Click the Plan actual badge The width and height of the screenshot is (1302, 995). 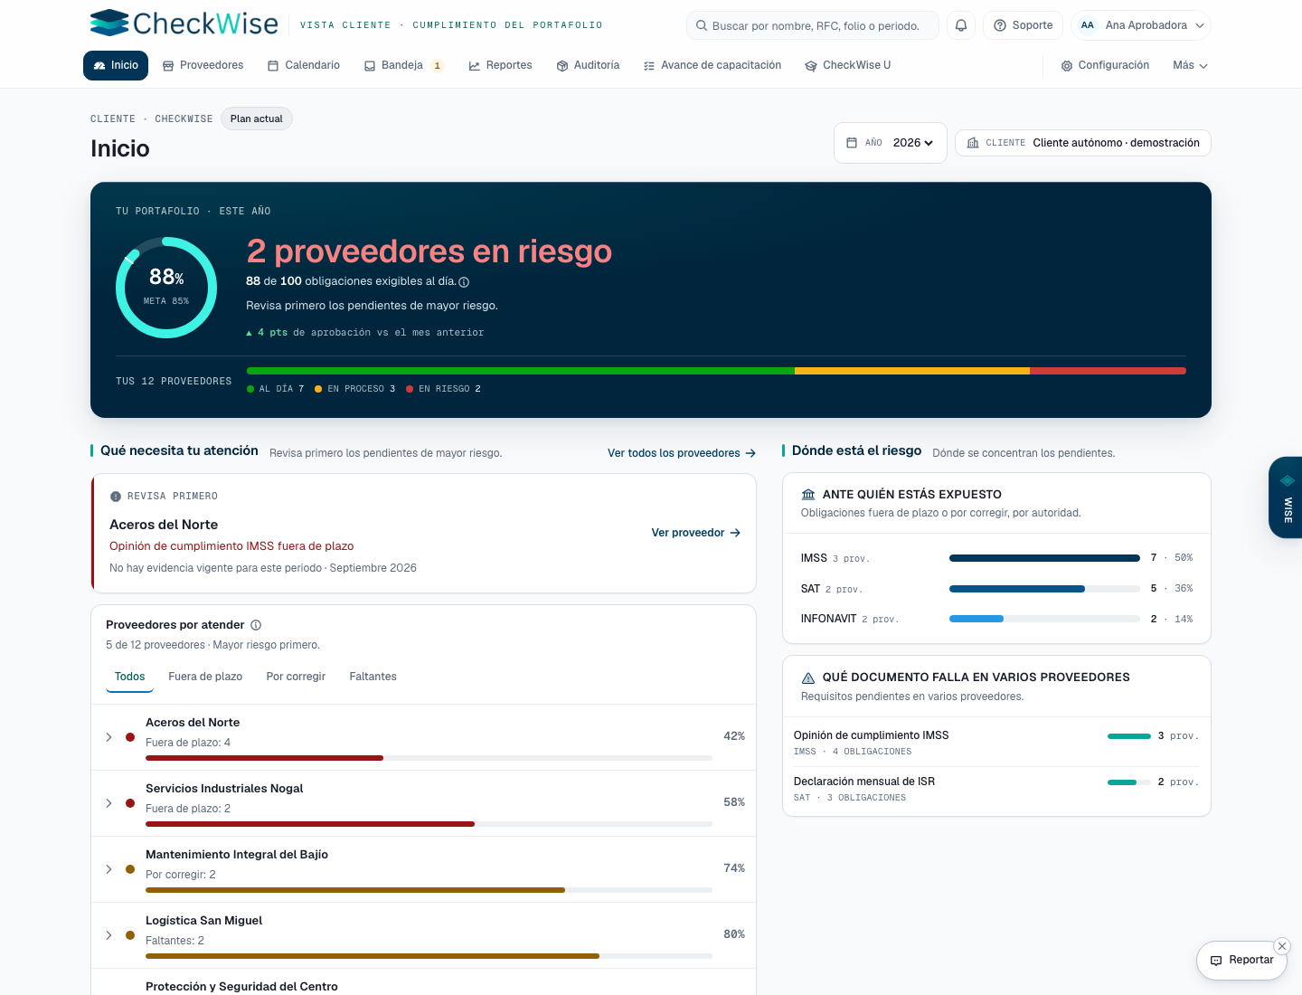coord(257,118)
